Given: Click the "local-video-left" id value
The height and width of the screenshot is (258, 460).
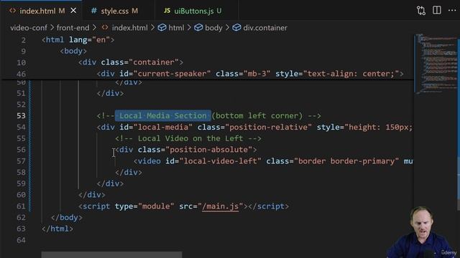Looking at the screenshot, I should tap(221, 161).
